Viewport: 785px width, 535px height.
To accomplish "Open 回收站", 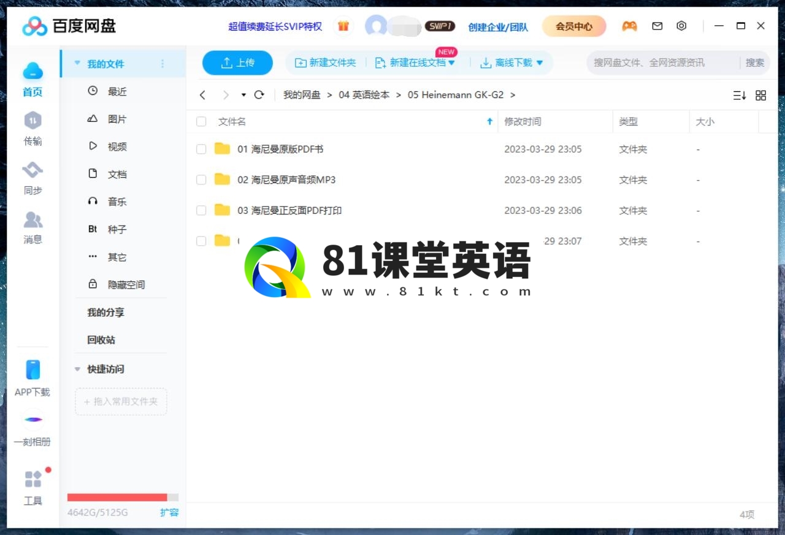I will [101, 340].
